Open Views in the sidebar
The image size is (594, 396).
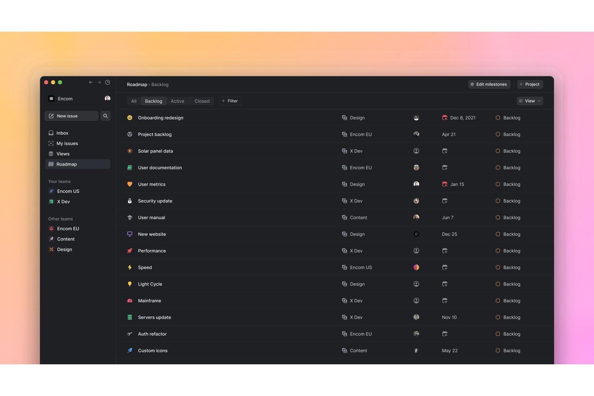click(x=77, y=154)
